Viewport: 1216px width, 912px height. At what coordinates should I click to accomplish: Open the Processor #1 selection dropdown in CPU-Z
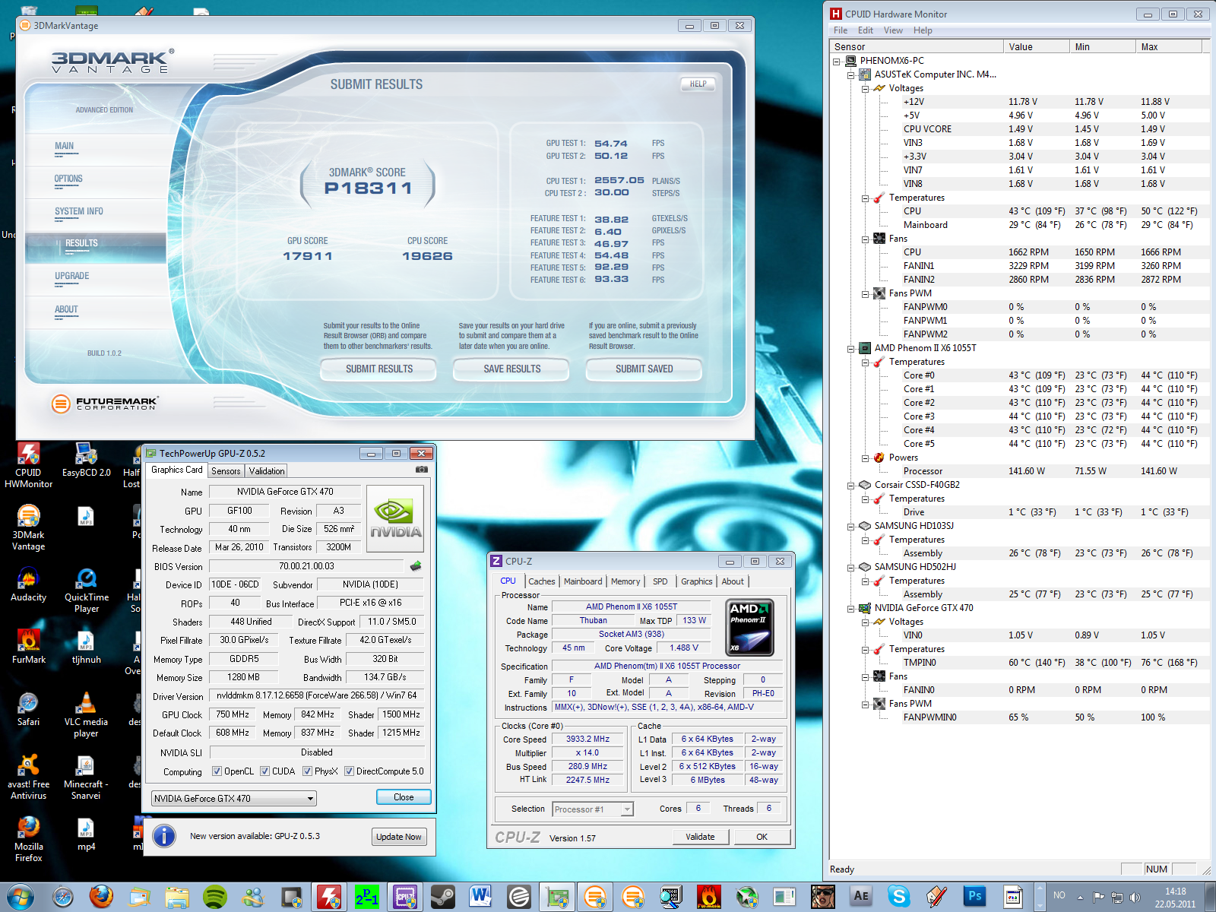click(593, 809)
